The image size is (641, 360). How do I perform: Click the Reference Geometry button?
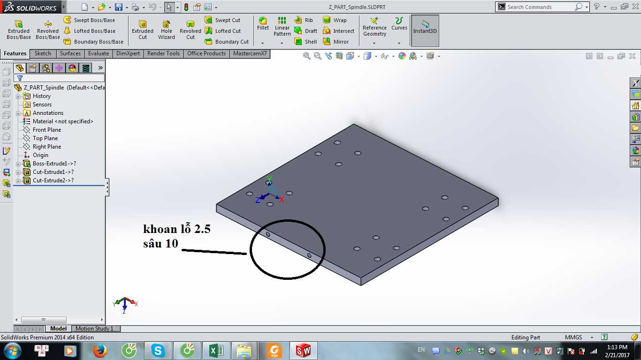tap(374, 27)
